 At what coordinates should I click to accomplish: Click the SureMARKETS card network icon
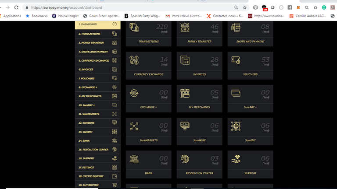click(x=134, y=126)
